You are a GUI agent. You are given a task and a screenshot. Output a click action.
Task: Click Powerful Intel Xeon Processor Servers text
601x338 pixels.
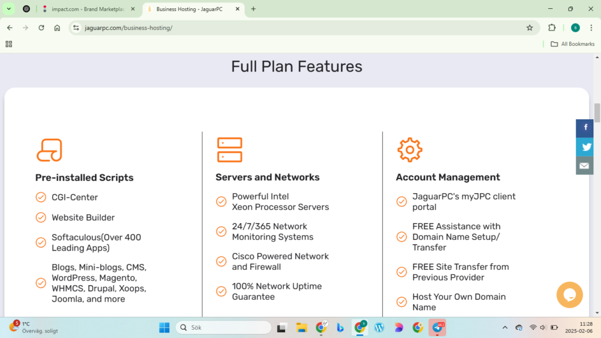(x=280, y=202)
